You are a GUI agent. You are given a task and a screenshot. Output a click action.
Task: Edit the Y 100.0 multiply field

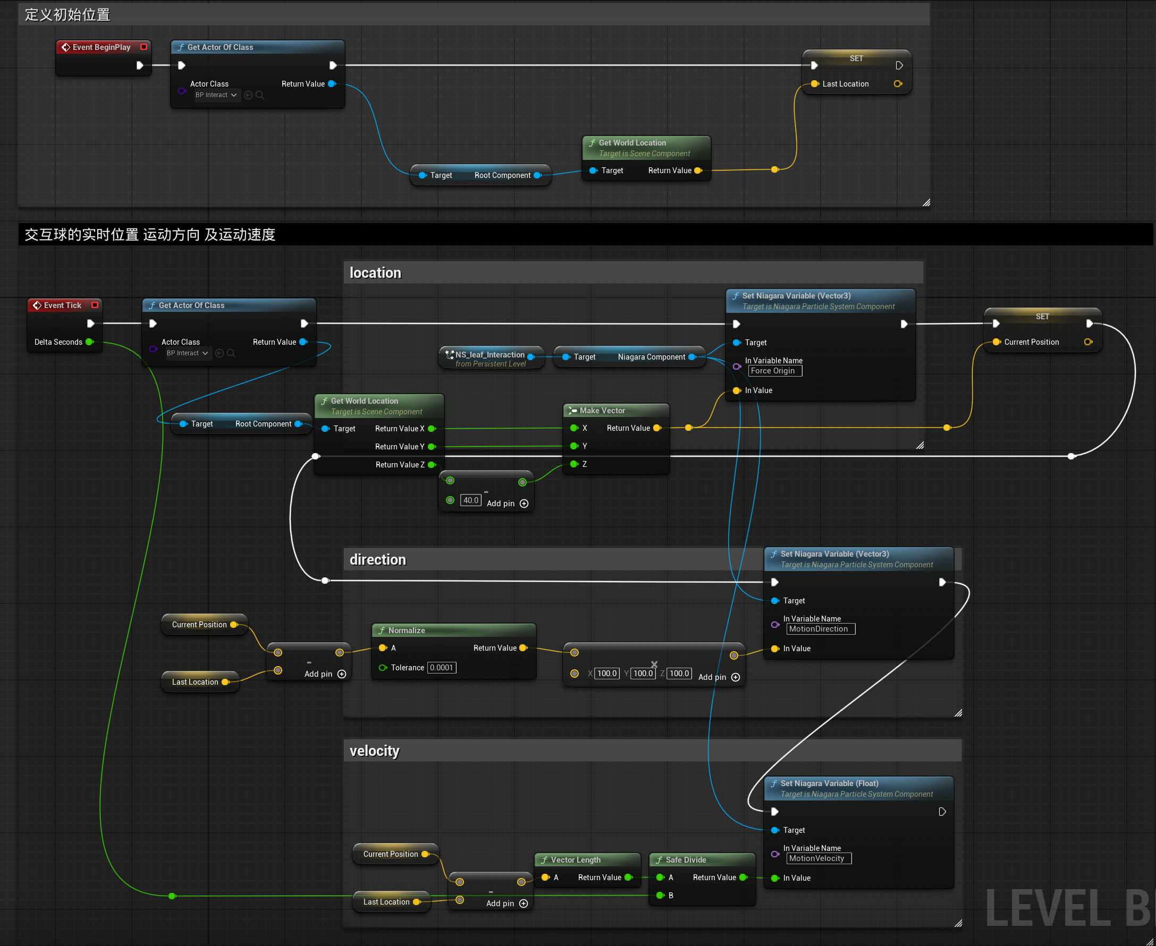click(643, 674)
